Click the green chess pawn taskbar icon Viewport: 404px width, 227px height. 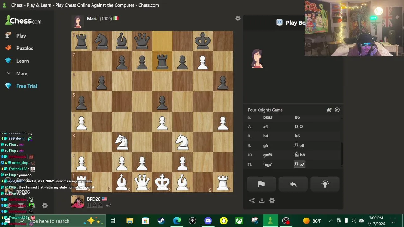point(270,221)
